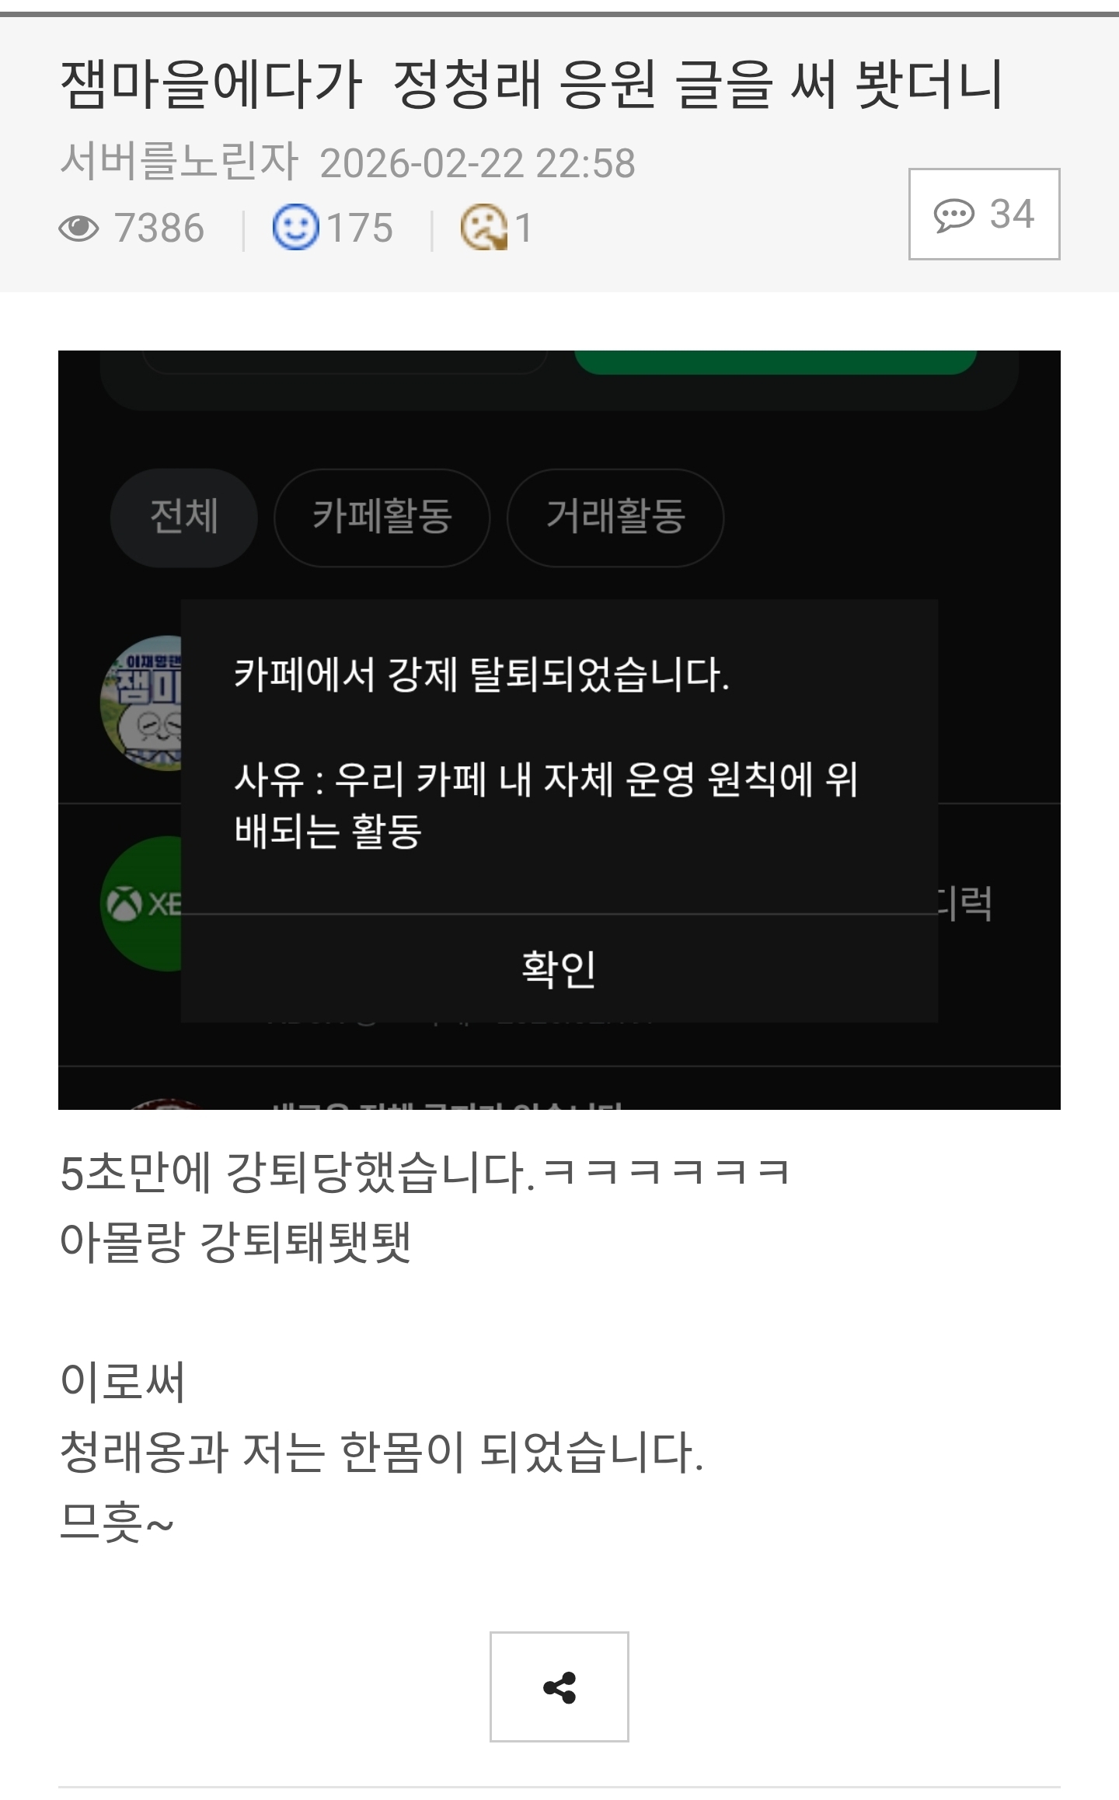Select the 거래활동 filter tab
The width and height of the screenshot is (1119, 1800).
pyautogui.click(x=615, y=517)
